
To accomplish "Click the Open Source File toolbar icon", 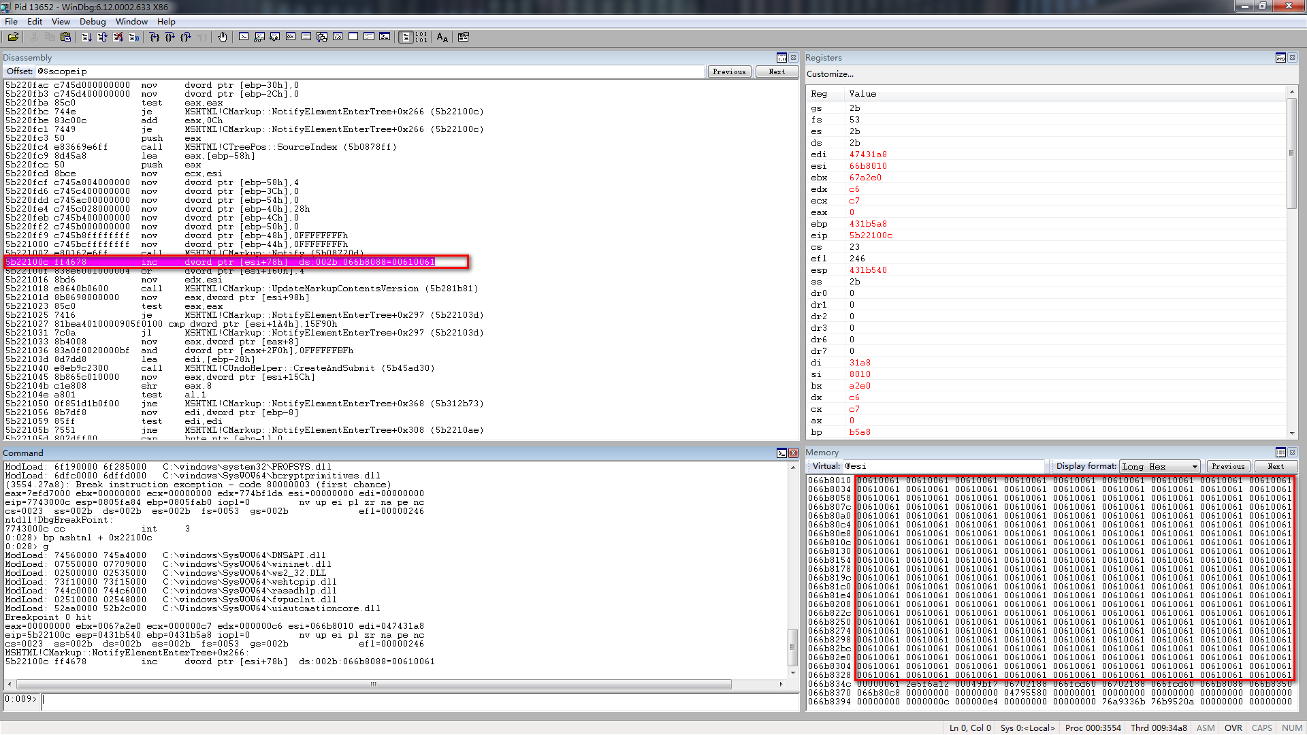I will (13, 37).
